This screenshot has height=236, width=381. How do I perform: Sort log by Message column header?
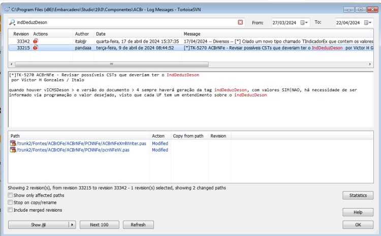pos(277,34)
